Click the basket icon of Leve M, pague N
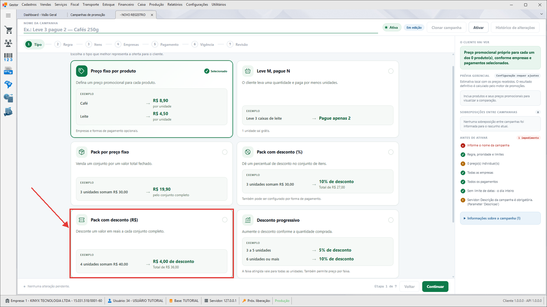 coord(248,71)
